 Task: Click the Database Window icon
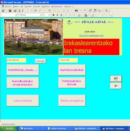pyautogui.click(x=95, y=10)
